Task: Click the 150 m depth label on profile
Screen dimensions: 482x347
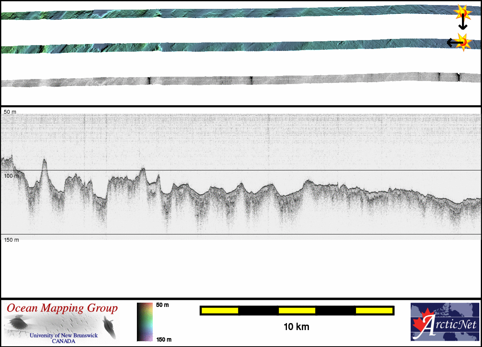Action: pos(11,240)
